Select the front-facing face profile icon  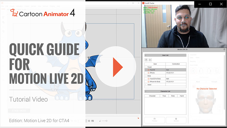[x=193, y=71]
